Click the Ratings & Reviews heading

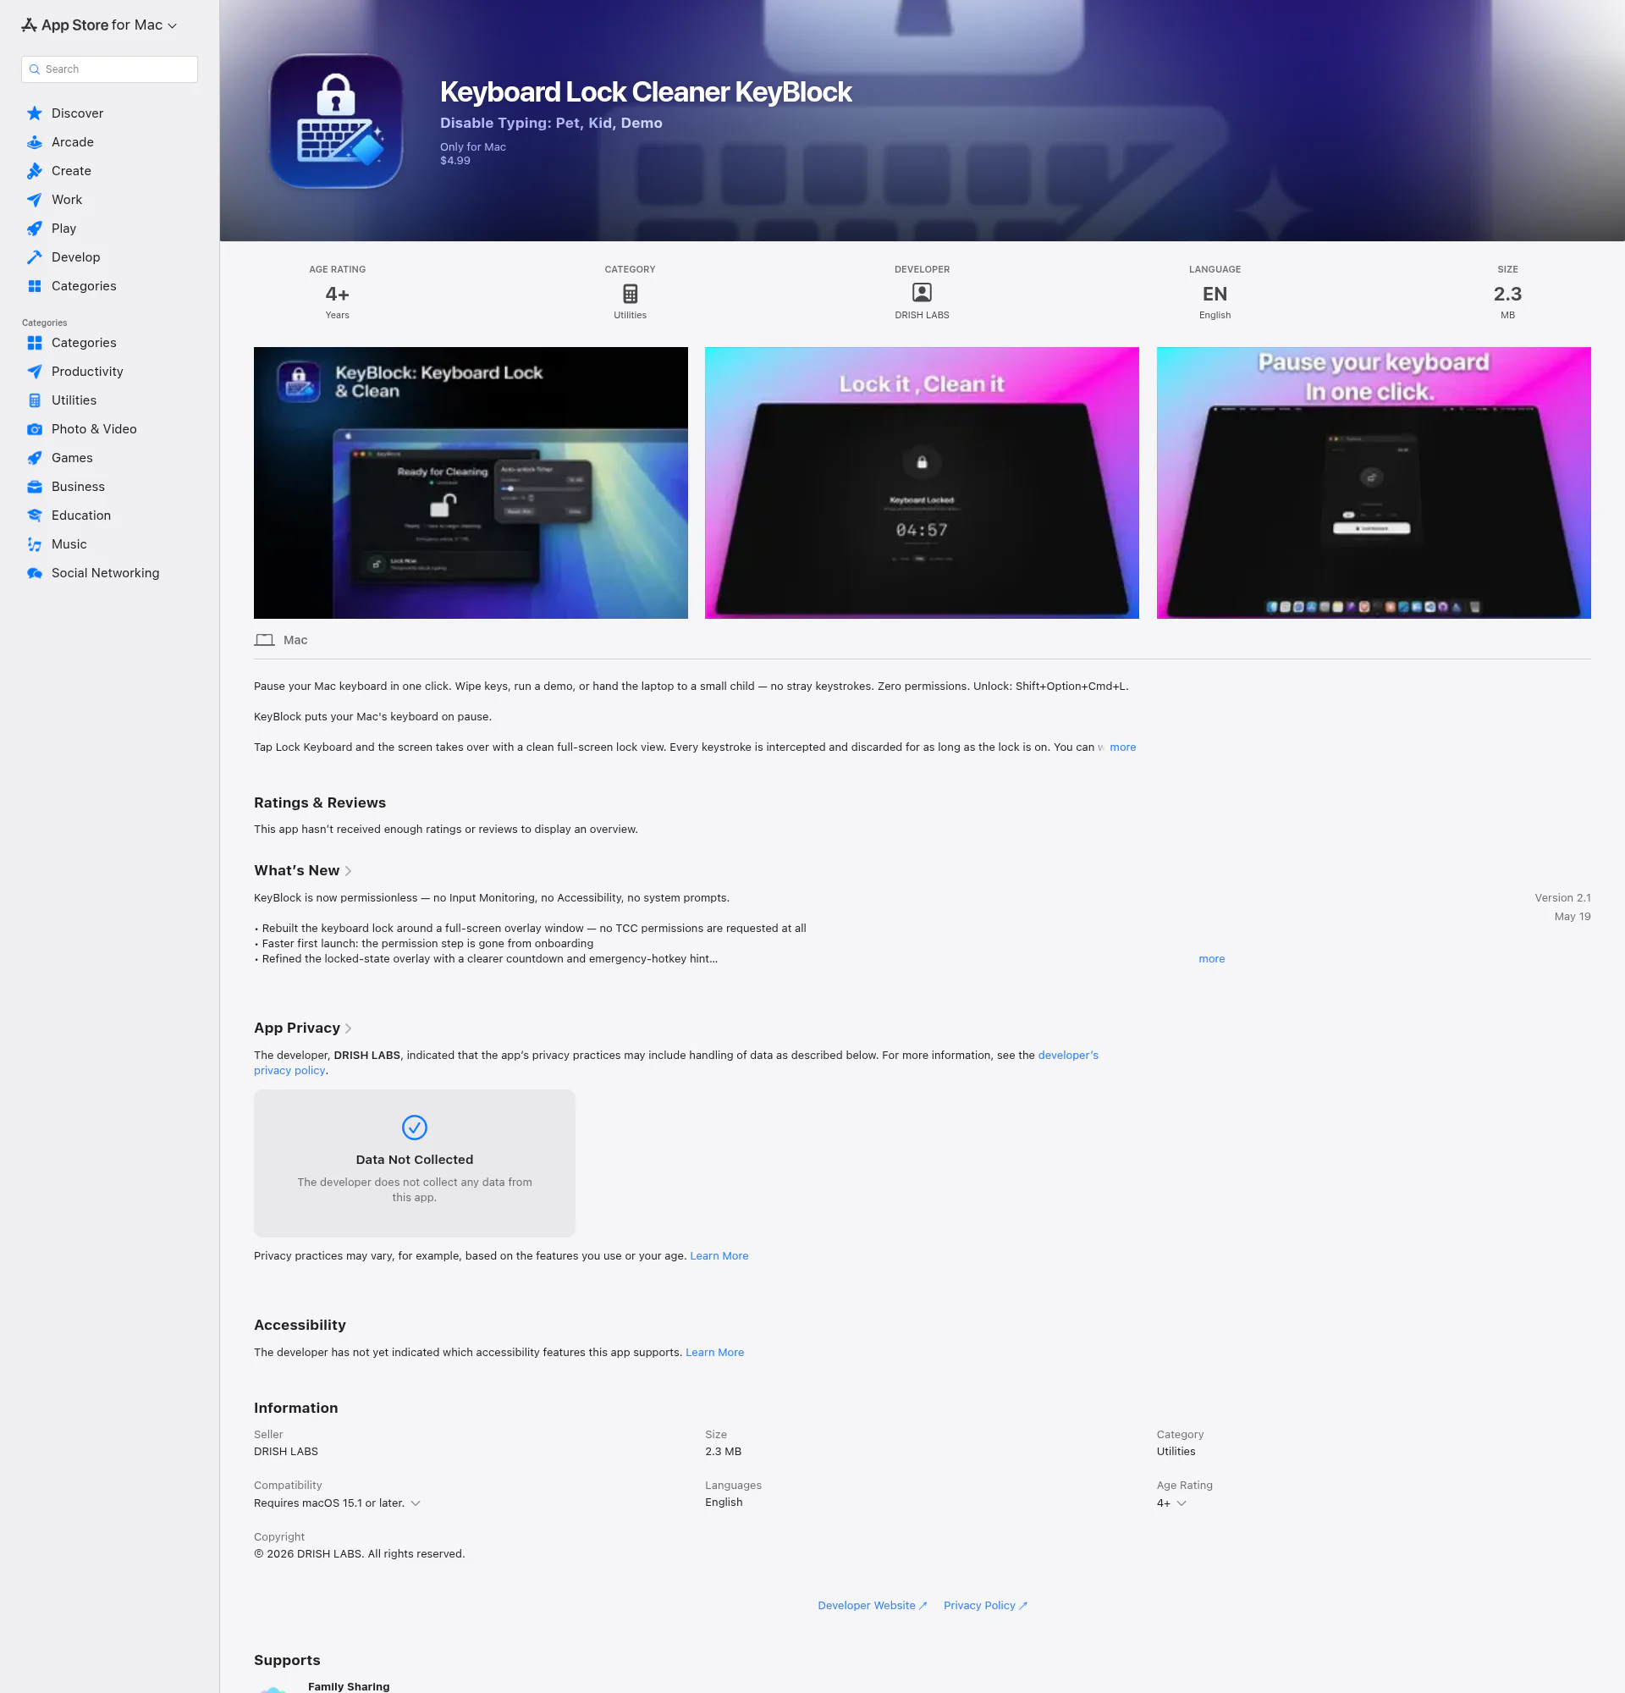point(319,802)
